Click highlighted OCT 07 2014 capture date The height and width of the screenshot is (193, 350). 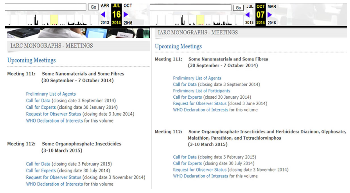[260, 15]
